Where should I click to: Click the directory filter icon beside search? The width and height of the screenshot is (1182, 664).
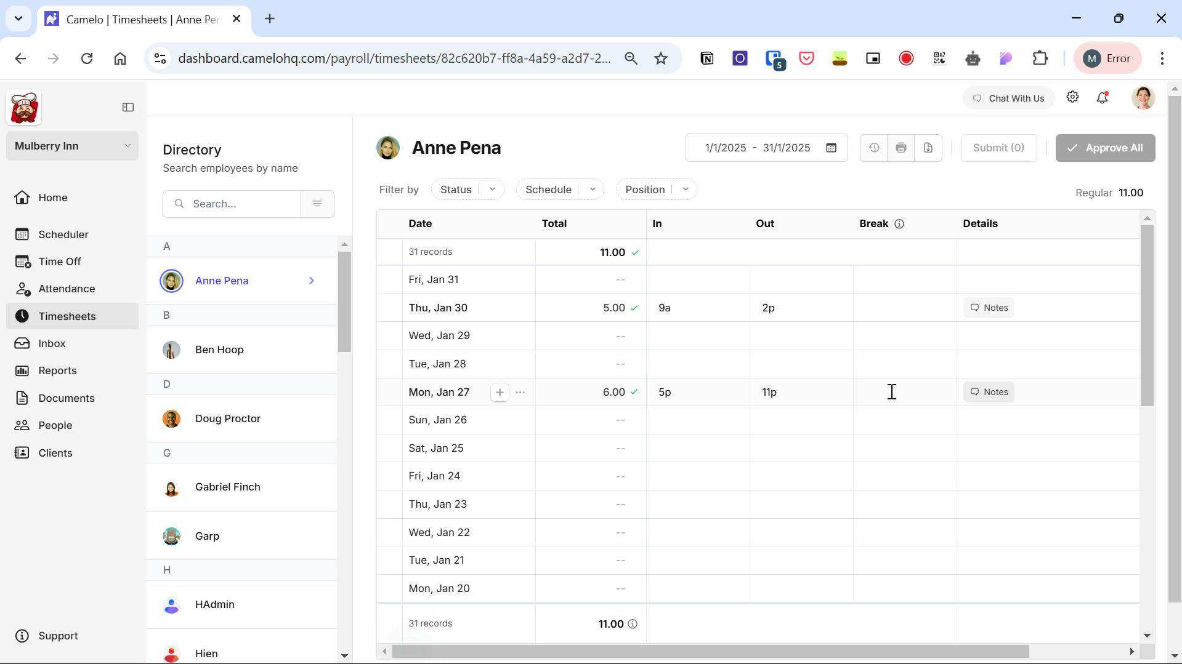coord(317,204)
